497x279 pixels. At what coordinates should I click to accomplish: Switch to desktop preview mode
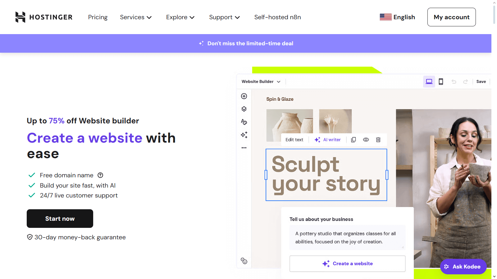(x=429, y=82)
